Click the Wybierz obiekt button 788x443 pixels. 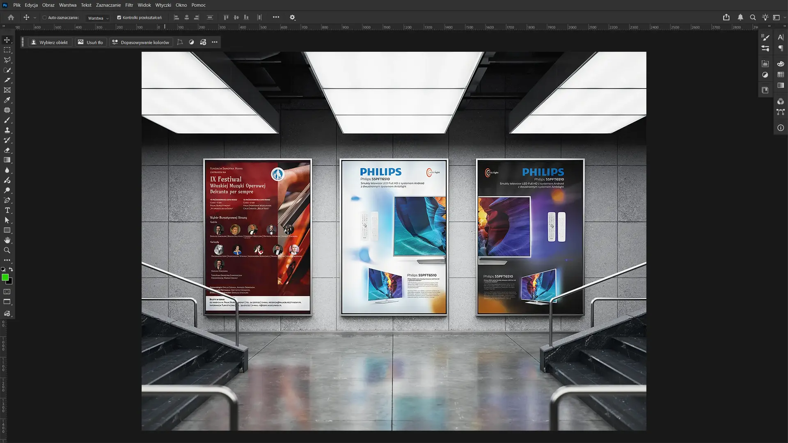pos(50,42)
